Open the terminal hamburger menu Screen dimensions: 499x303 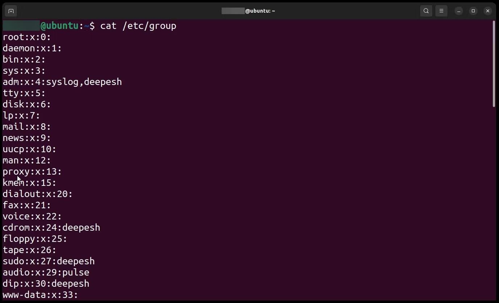tap(441, 11)
